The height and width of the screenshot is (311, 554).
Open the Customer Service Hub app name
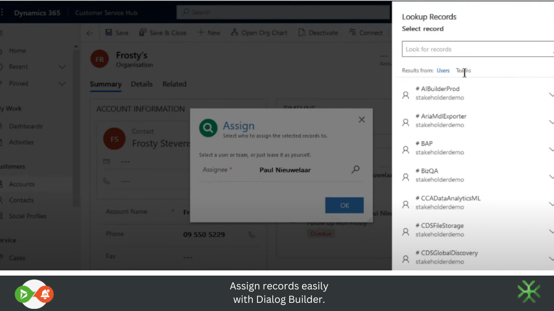106,13
